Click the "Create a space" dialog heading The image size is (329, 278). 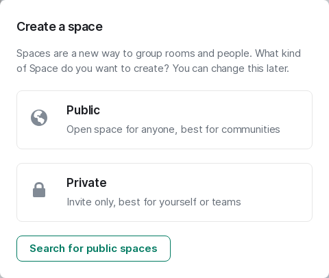(x=60, y=27)
